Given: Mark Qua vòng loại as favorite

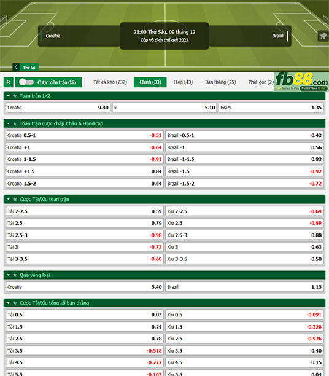Looking at the screenshot, I should [15, 275].
